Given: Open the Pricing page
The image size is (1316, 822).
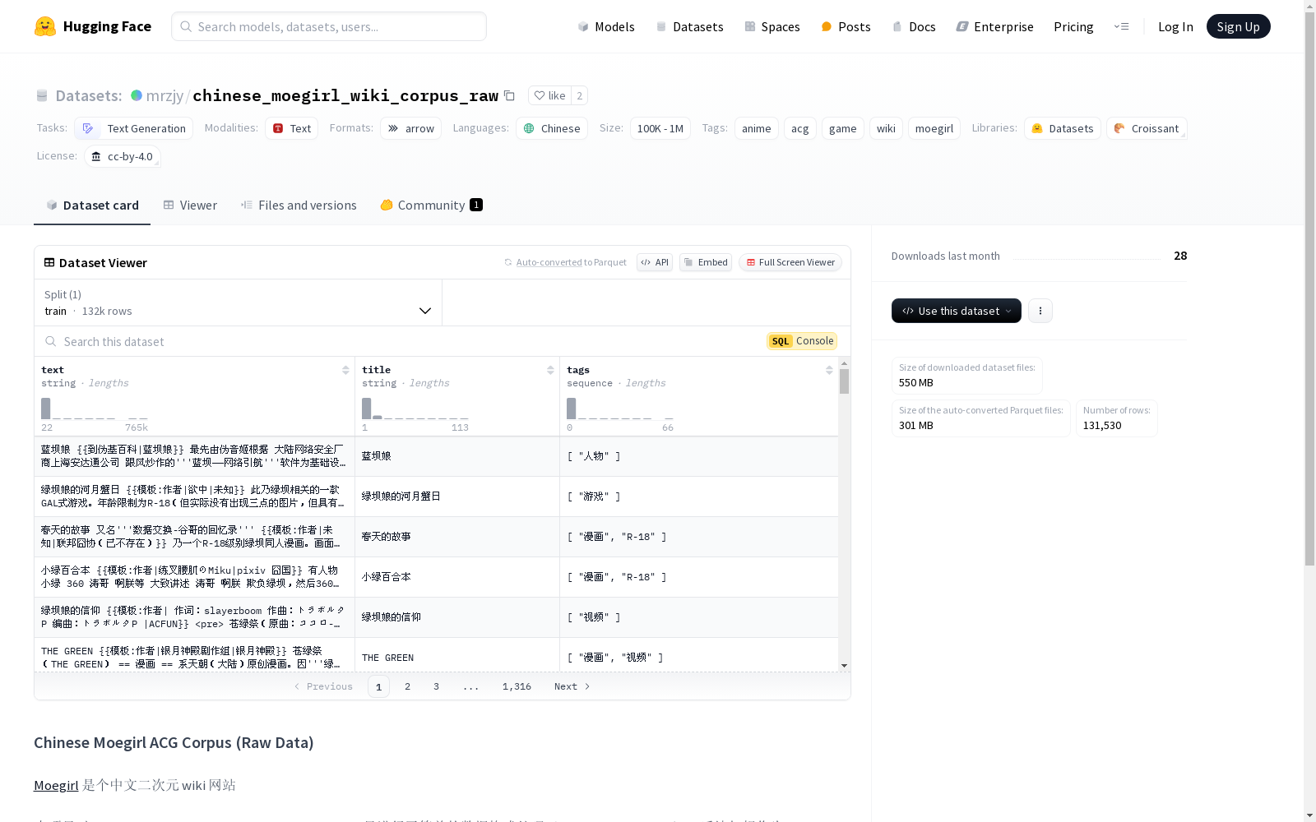Looking at the screenshot, I should (1073, 26).
